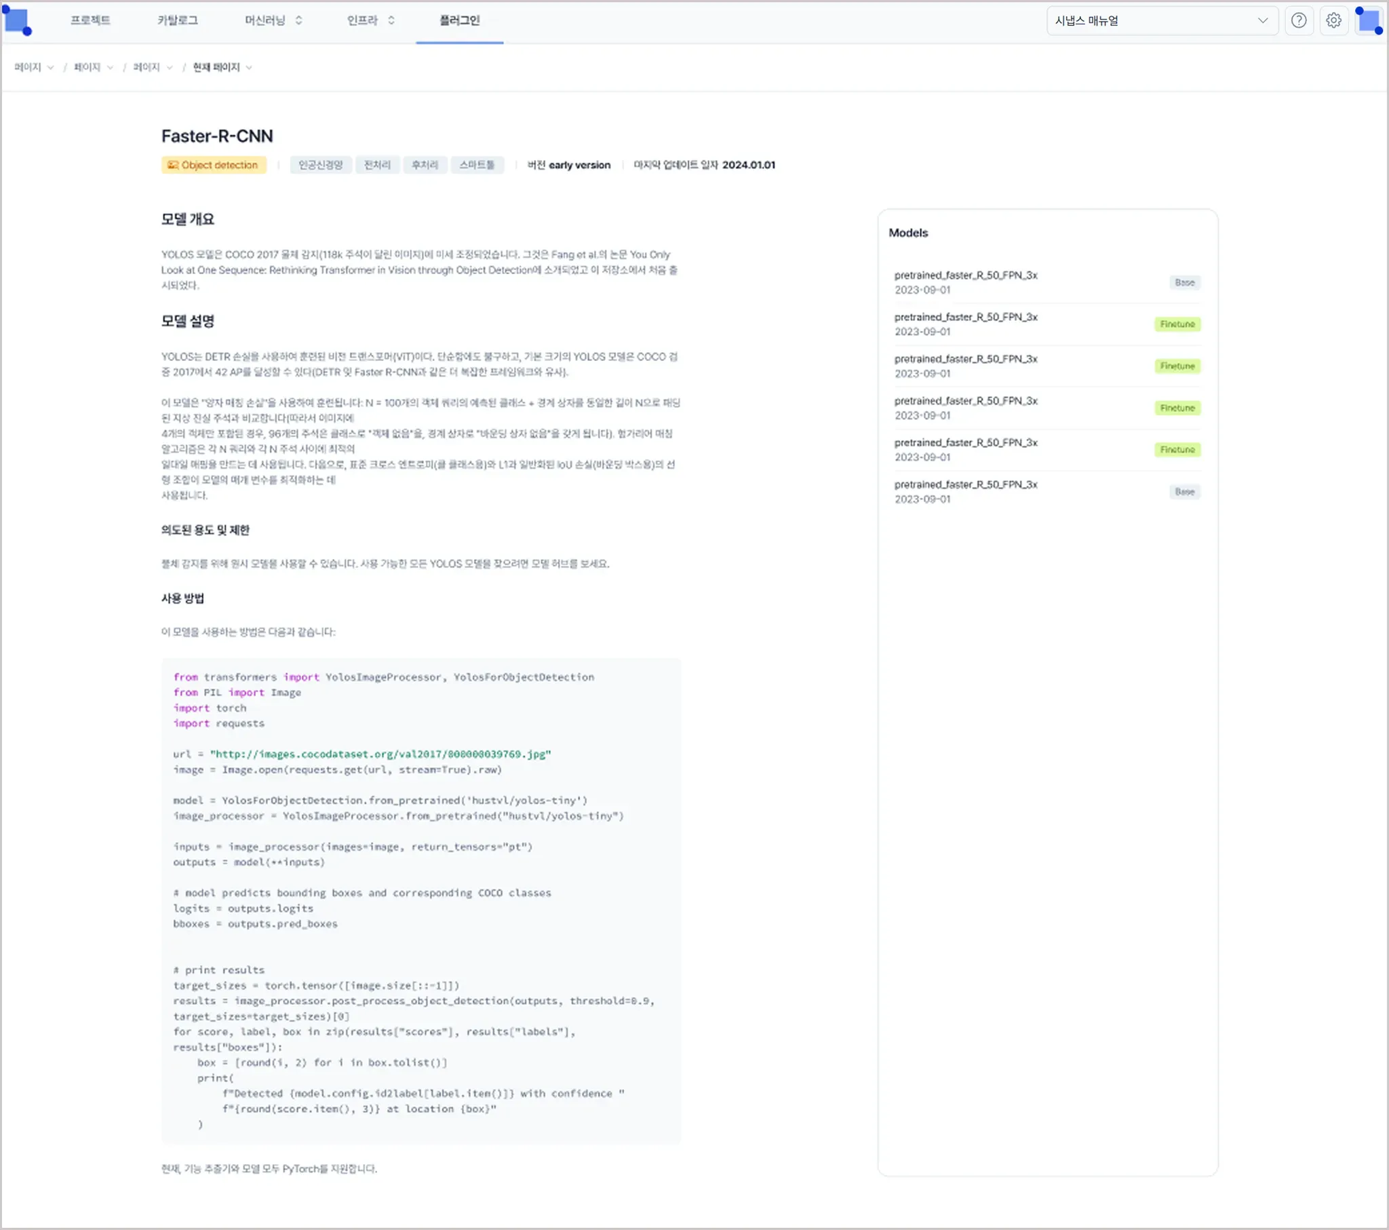Click the blue app logo in the navigation bar

pos(17,20)
